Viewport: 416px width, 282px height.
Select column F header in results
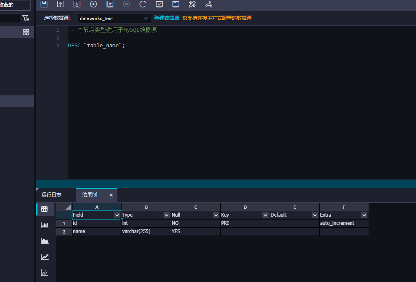(x=344, y=207)
